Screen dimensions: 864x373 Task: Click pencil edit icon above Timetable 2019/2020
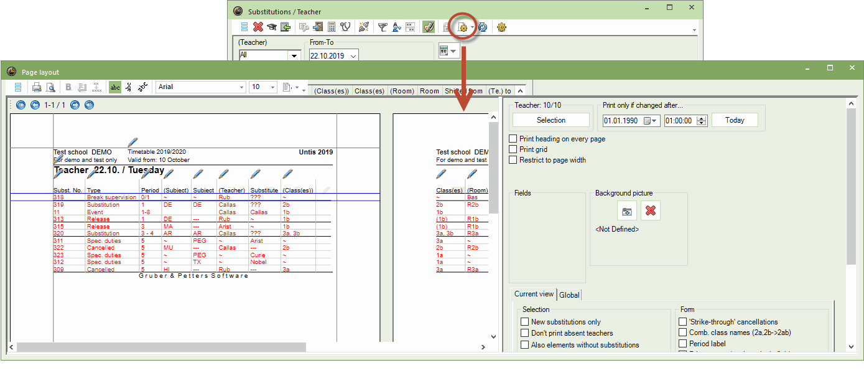(x=132, y=143)
